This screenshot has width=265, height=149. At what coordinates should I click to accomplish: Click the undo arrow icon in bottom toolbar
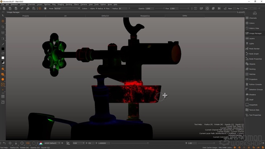click(4, 143)
